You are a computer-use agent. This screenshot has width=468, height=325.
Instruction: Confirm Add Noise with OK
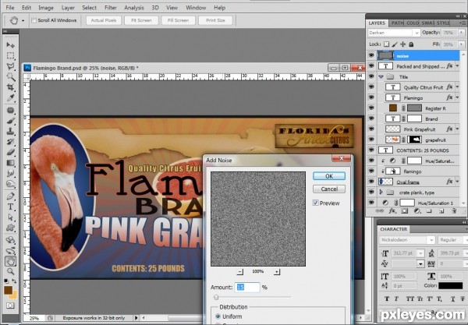[329, 176]
